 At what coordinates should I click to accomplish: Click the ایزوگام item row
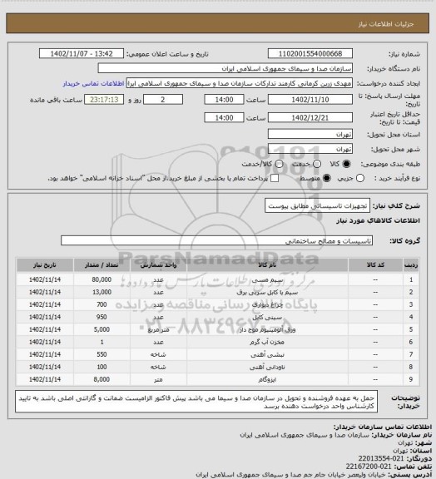point(218,379)
